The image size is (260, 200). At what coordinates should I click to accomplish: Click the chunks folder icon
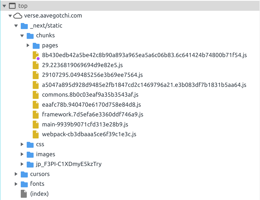[30, 35]
